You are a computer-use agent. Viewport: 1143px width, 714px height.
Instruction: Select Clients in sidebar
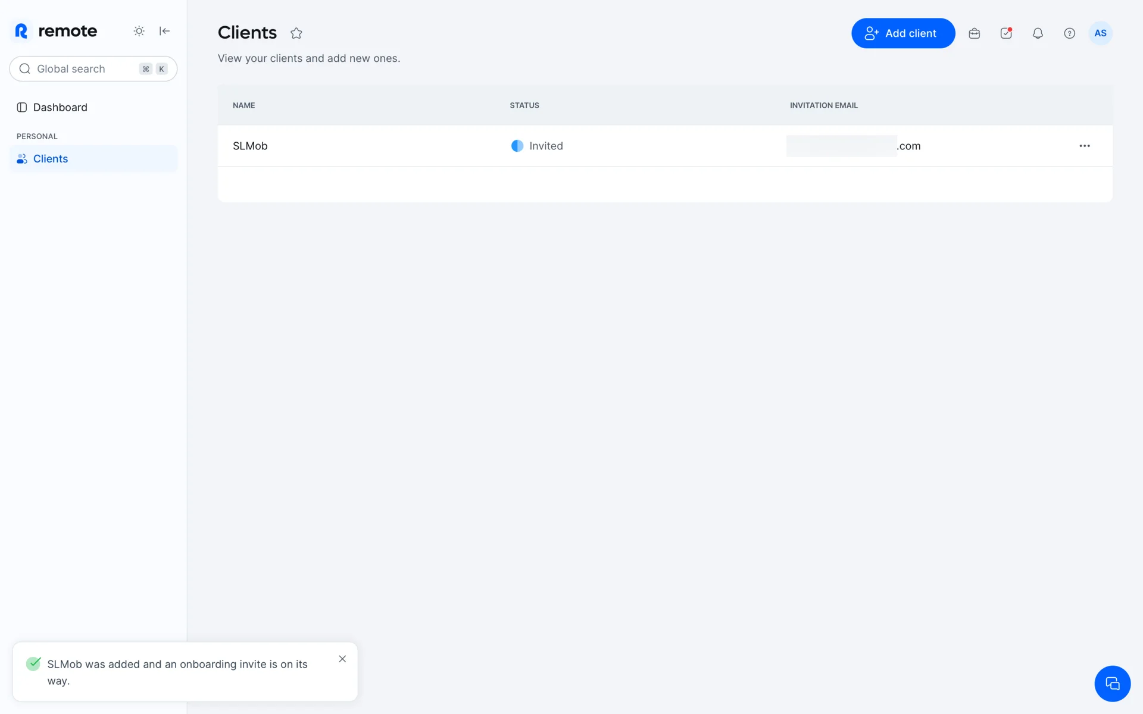[51, 159]
